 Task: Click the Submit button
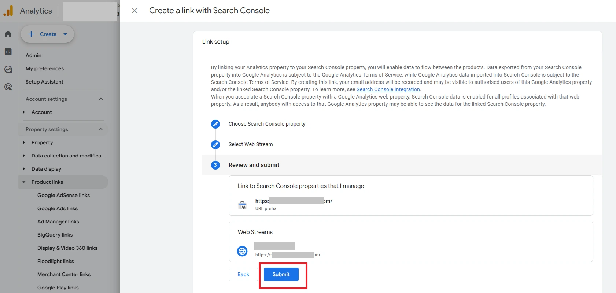[x=281, y=274]
